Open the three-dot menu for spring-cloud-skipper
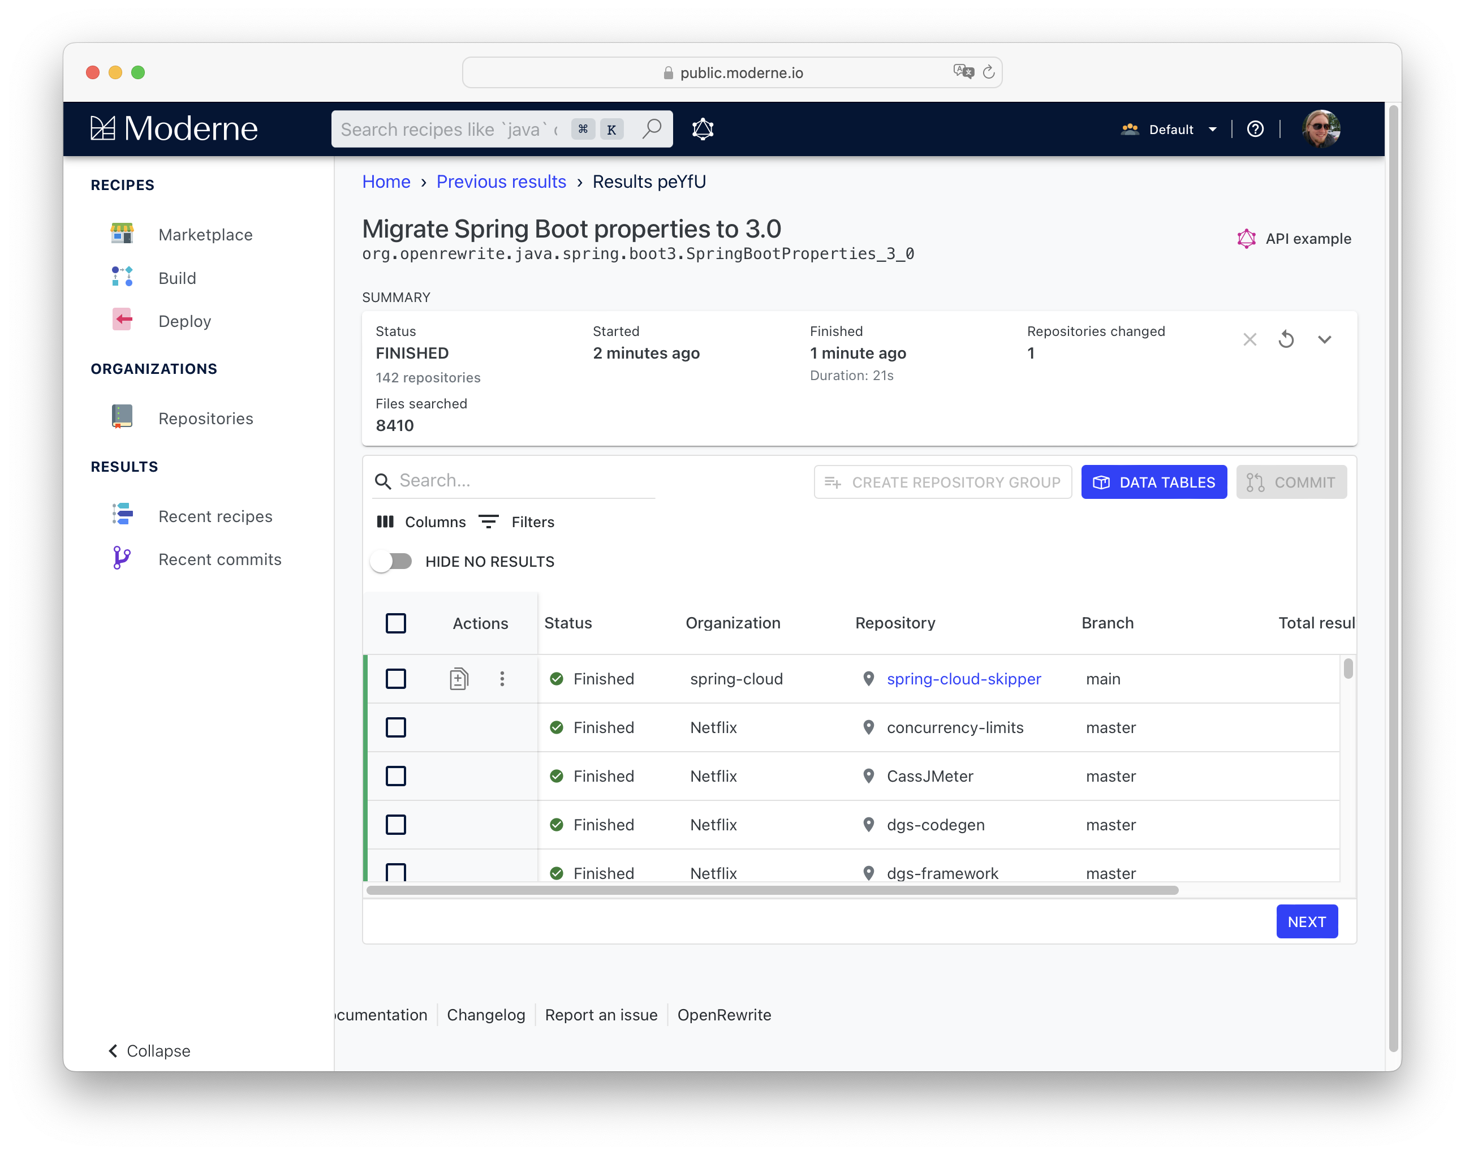The width and height of the screenshot is (1465, 1155). [x=502, y=678]
